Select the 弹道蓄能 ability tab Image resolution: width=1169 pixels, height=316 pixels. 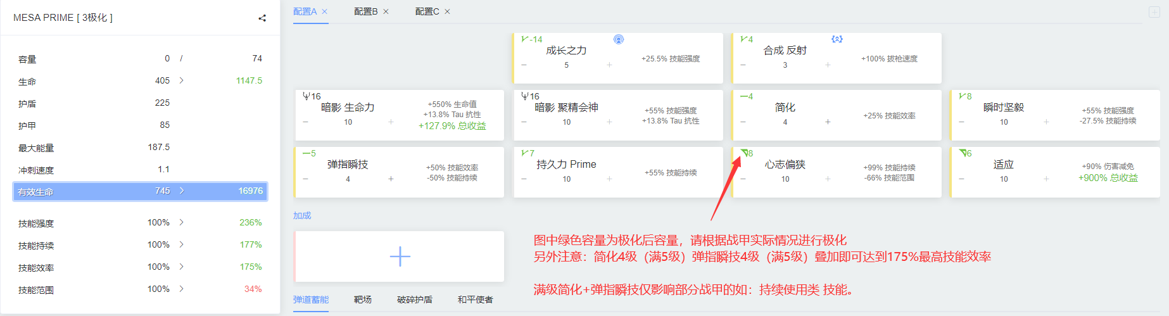click(x=311, y=300)
